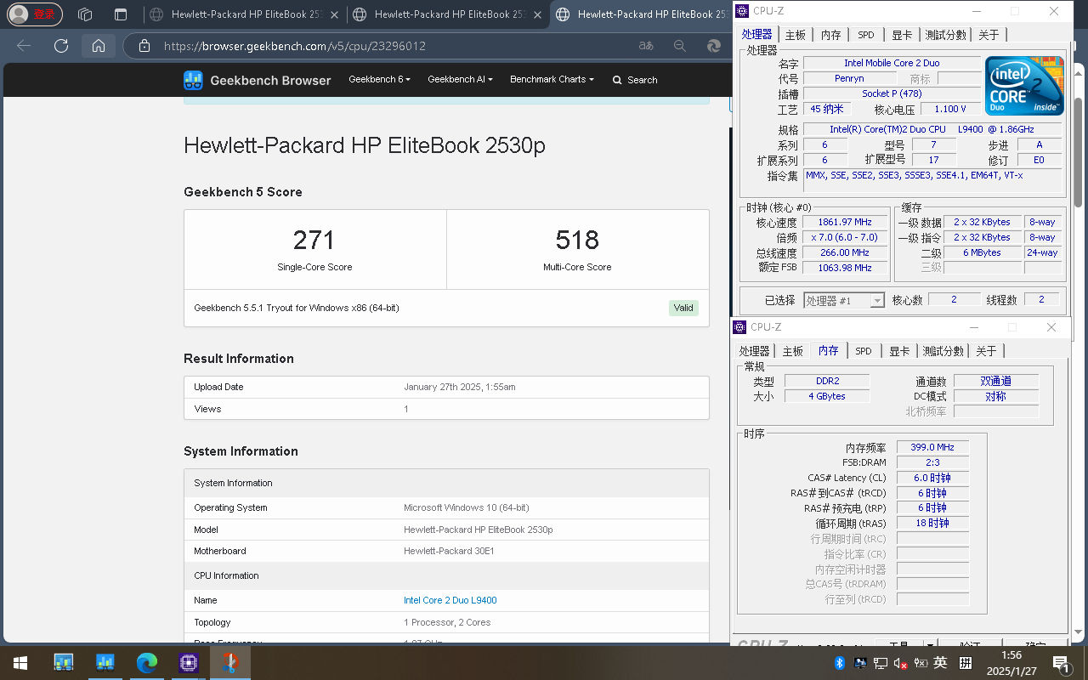Close the first Hewlett-Packard browser tab
This screenshot has height=680, width=1088.
pos(334,14)
